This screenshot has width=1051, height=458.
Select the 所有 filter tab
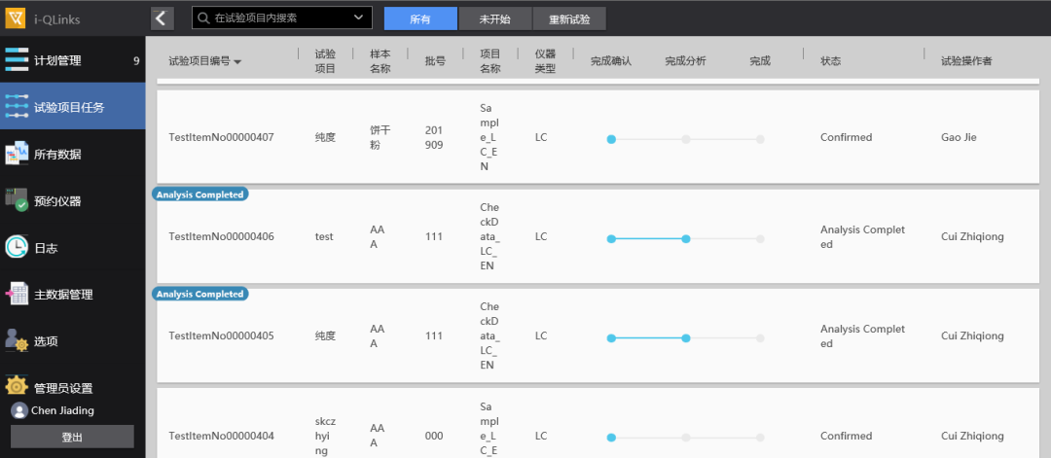pos(420,18)
